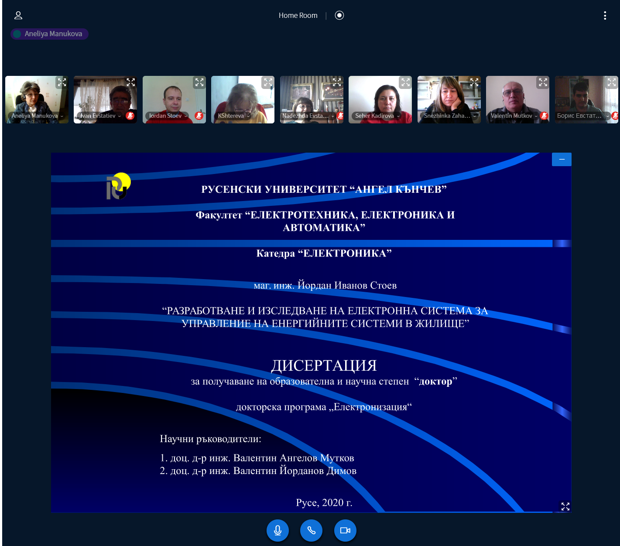Make KShtereva's webcam fullscreen

click(x=268, y=82)
